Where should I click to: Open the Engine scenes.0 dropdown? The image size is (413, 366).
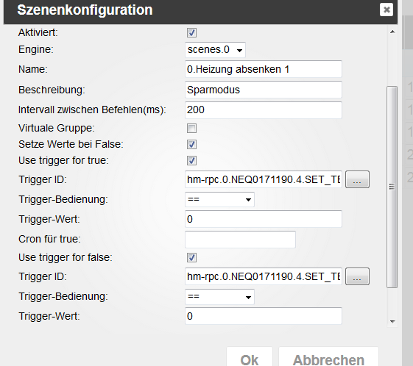pos(215,50)
